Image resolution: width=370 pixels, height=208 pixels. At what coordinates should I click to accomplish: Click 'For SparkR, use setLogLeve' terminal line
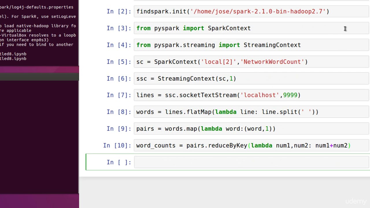click(38, 16)
